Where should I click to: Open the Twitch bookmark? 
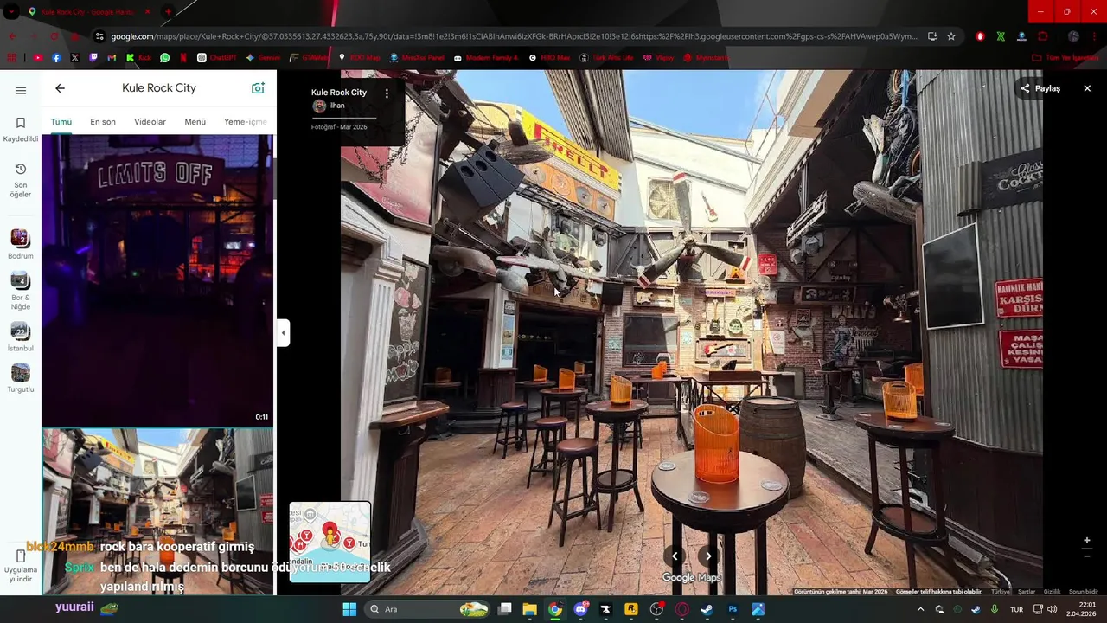[93, 58]
